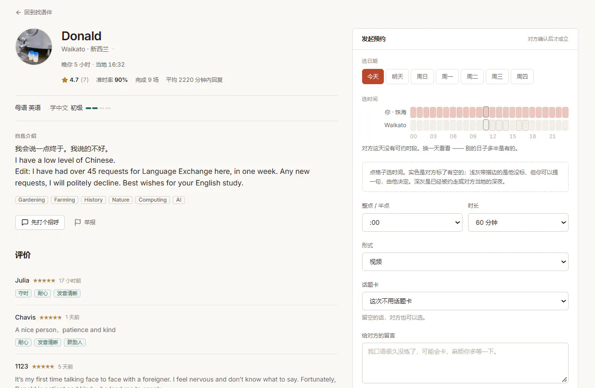
Task: Click the 耐心 tag on Chavis's review
Action: tap(23, 342)
